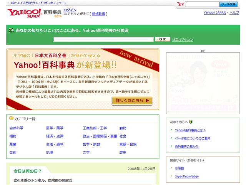Click the 検索 button in green bar
The width and height of the screenshot is (246, 185).
pos(163,39)
